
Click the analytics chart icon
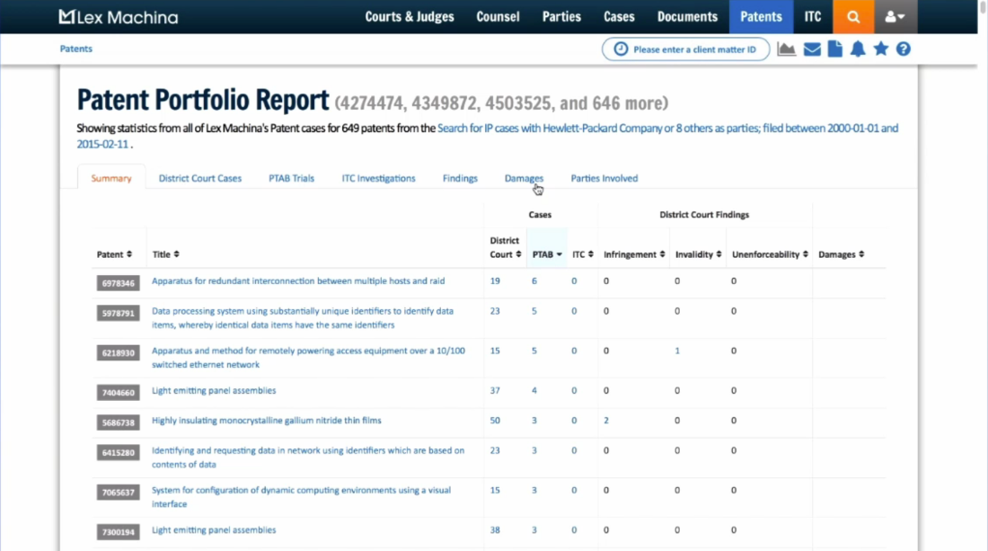[787, 49]
